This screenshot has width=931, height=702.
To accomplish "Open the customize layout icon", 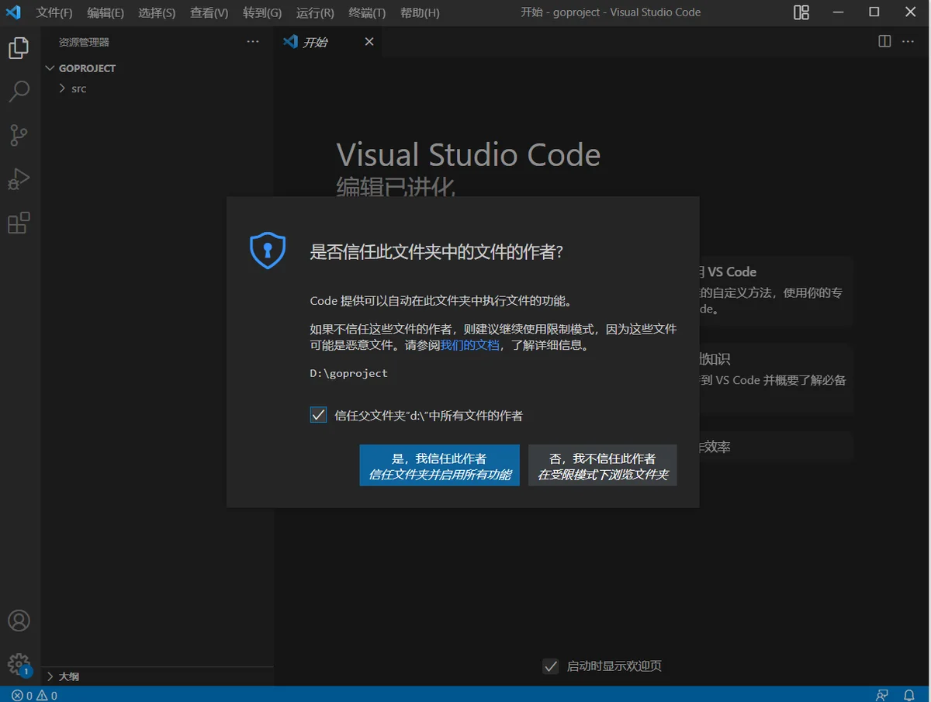I will click(x=801, y=12).
